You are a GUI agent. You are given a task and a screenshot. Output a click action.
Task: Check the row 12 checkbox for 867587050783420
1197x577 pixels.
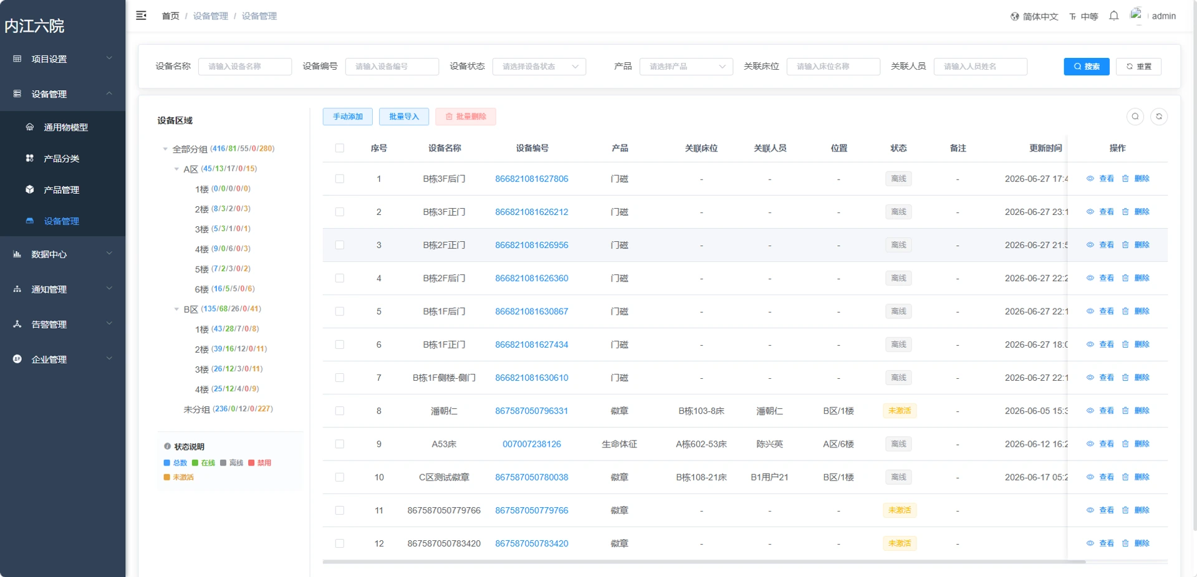point(340,543)
